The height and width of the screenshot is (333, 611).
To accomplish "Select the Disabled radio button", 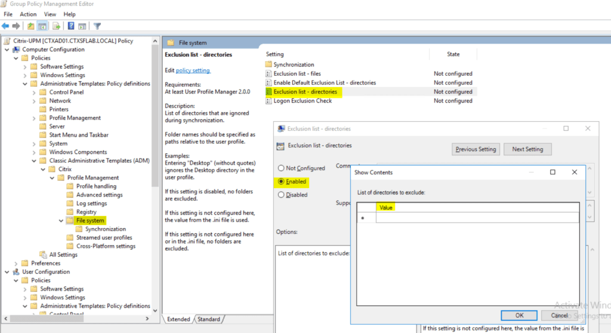I will pyautogui.click(x=281, y=195).
